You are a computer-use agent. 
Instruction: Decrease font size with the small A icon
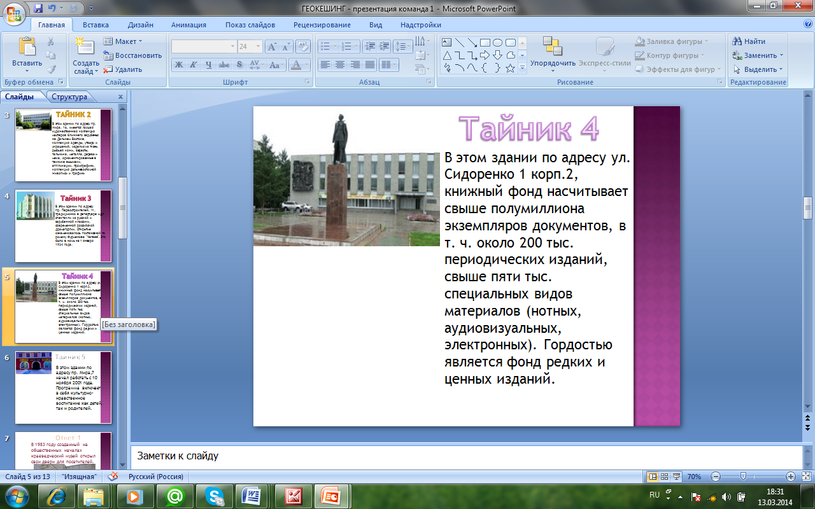[286, 46]
